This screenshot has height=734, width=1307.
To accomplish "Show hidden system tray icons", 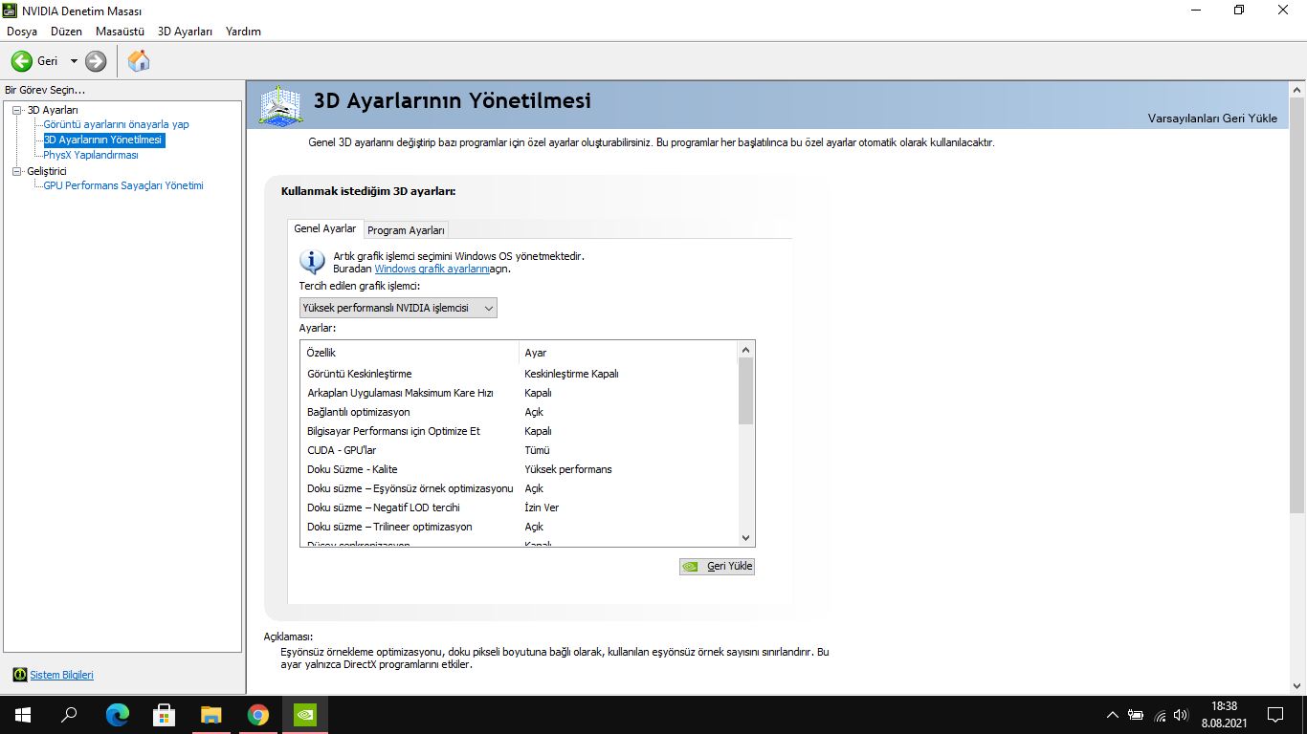I will point(1112,715).
